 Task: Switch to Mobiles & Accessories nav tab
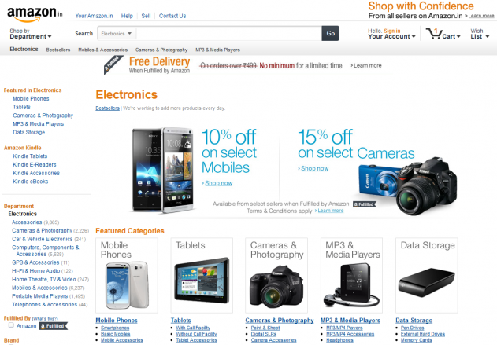tap(102, 50)
